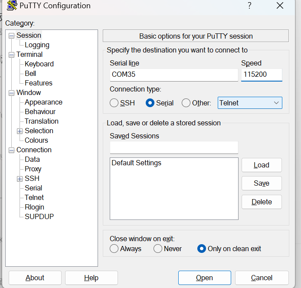
Task: Open the Features category
Action: 39,83
